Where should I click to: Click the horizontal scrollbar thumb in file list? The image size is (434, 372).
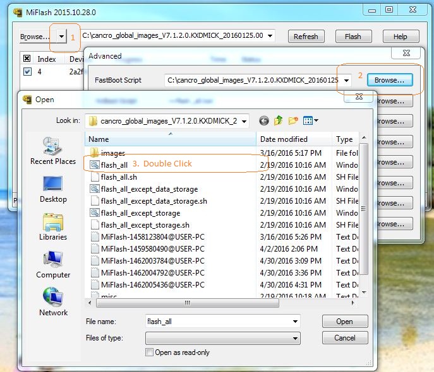(x=188, y=303)
